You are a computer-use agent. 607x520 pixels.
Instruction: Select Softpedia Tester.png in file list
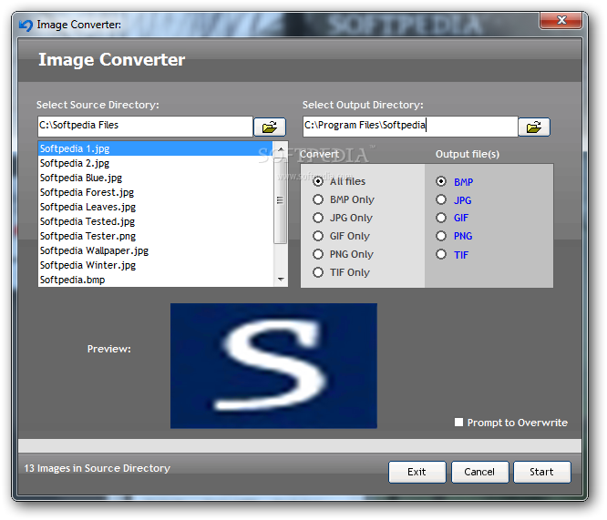point(156,236)
